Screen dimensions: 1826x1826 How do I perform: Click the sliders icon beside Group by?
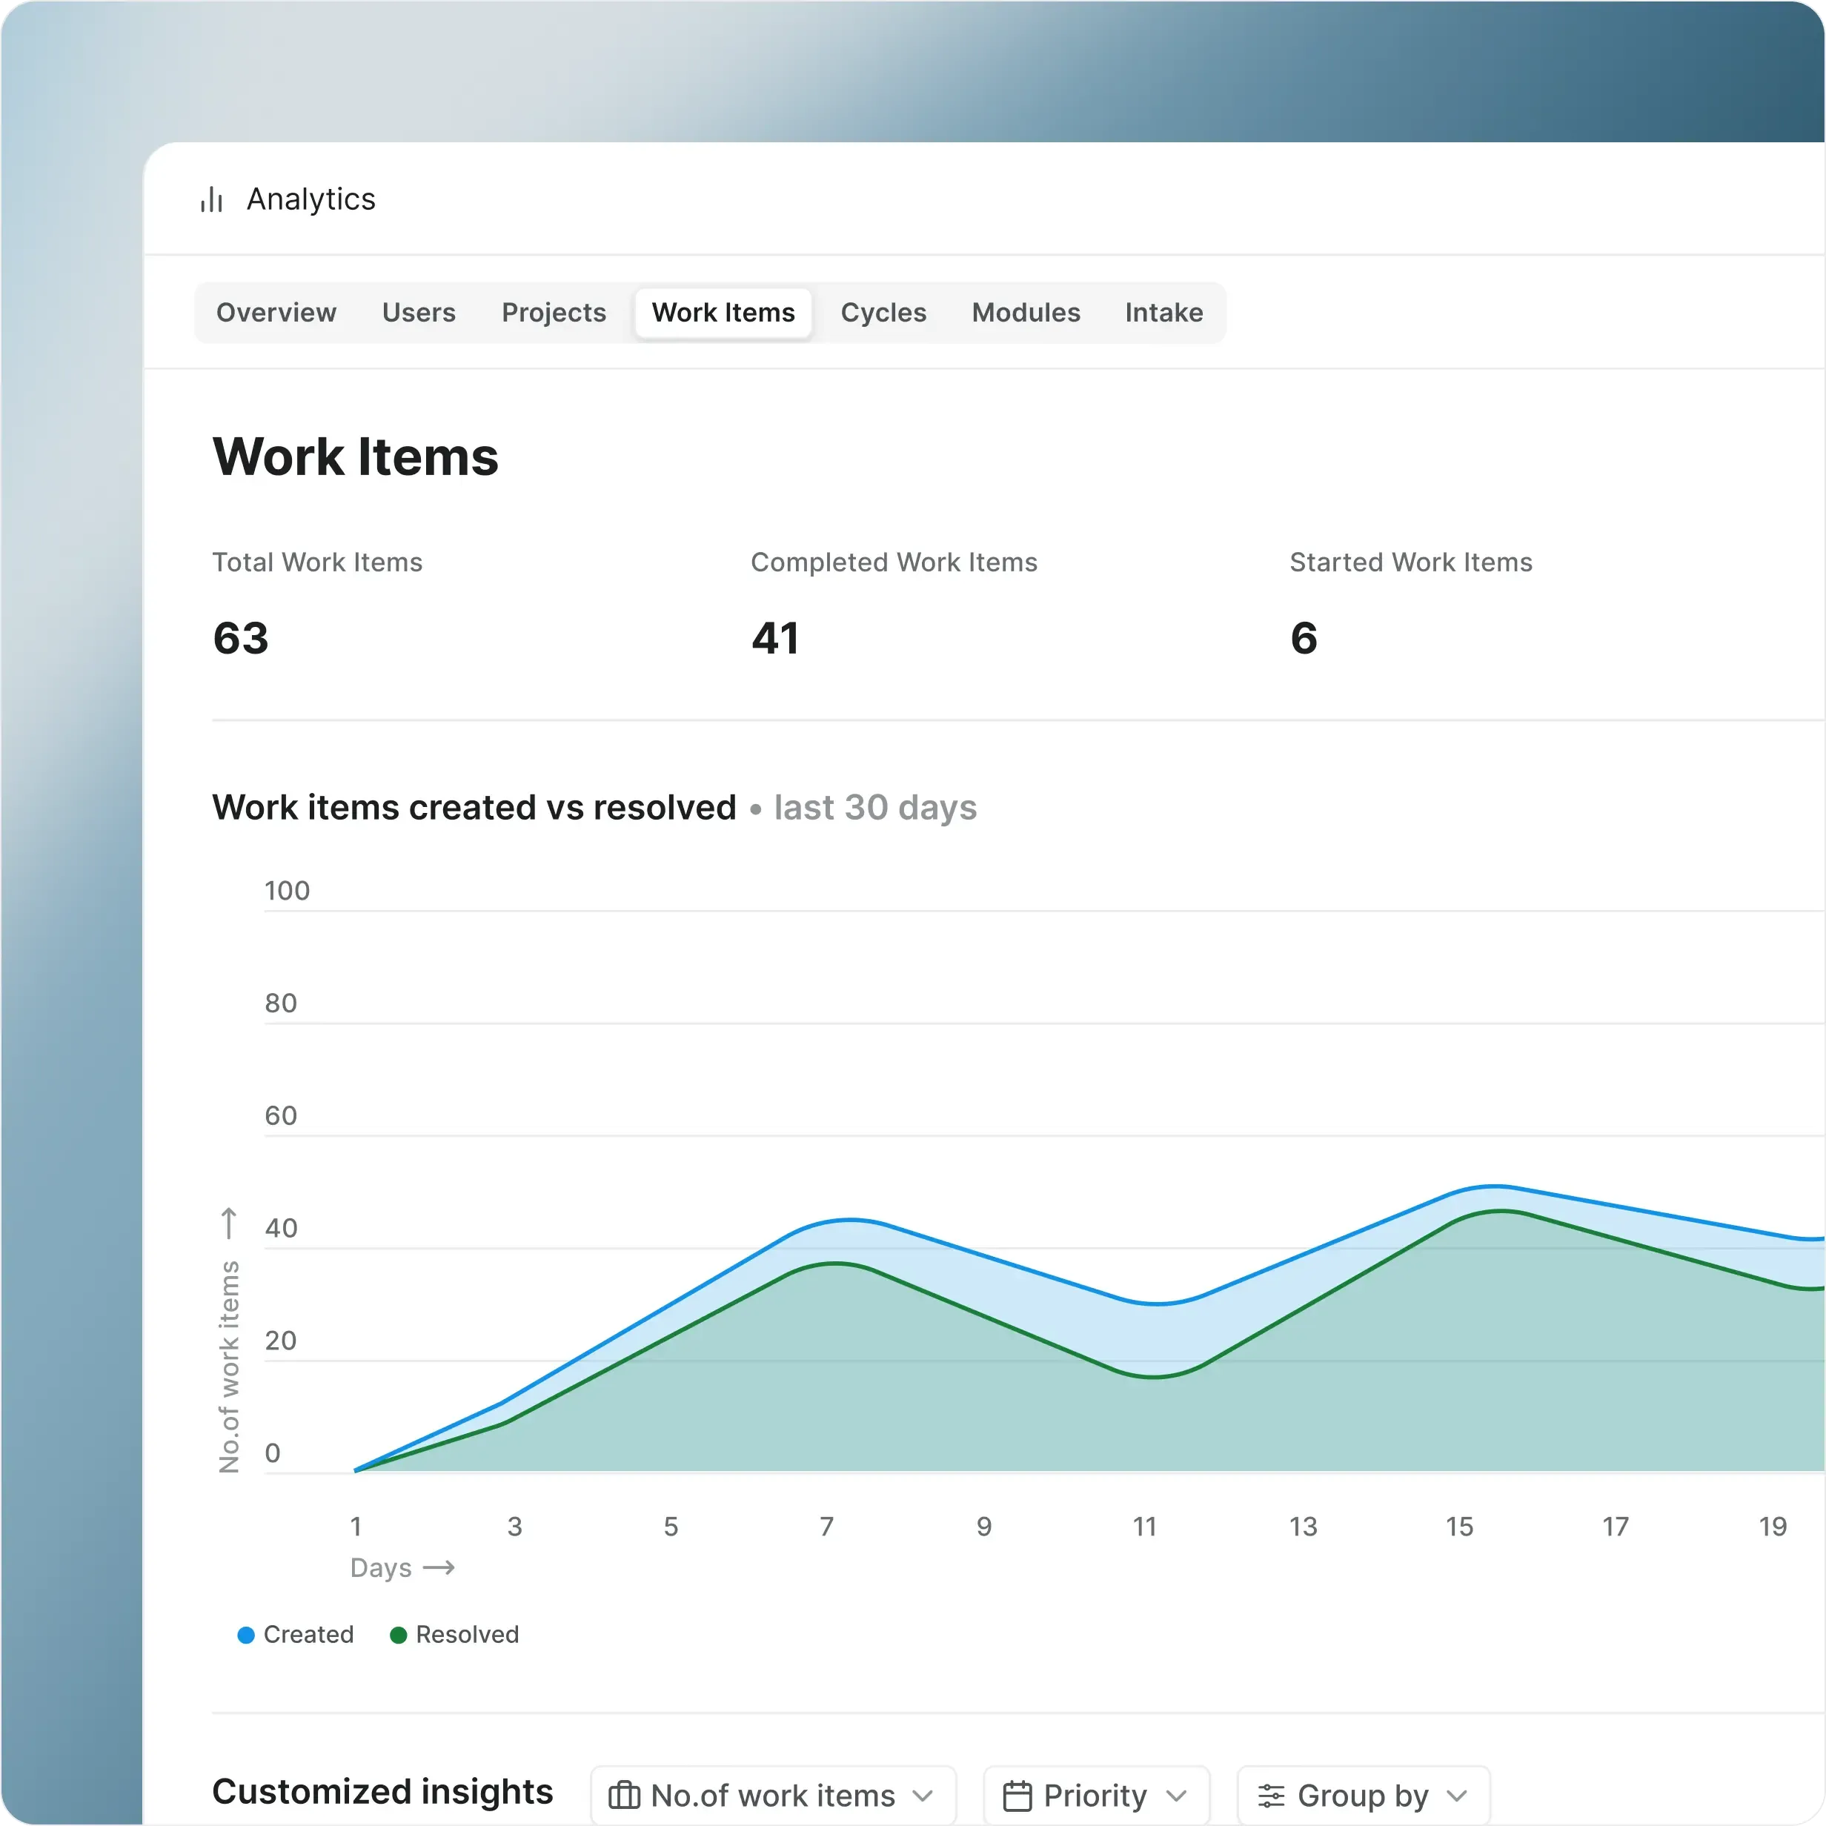click(1271, 1795)
